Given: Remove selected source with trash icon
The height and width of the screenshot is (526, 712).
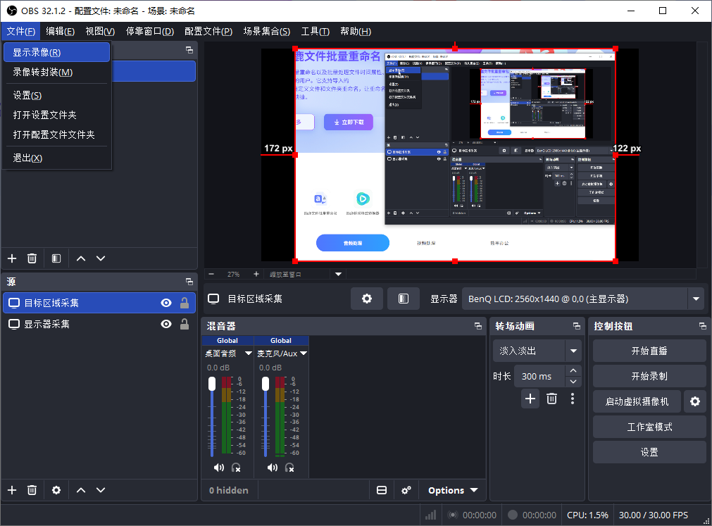Looking at the screenshot, I should 32,490.
